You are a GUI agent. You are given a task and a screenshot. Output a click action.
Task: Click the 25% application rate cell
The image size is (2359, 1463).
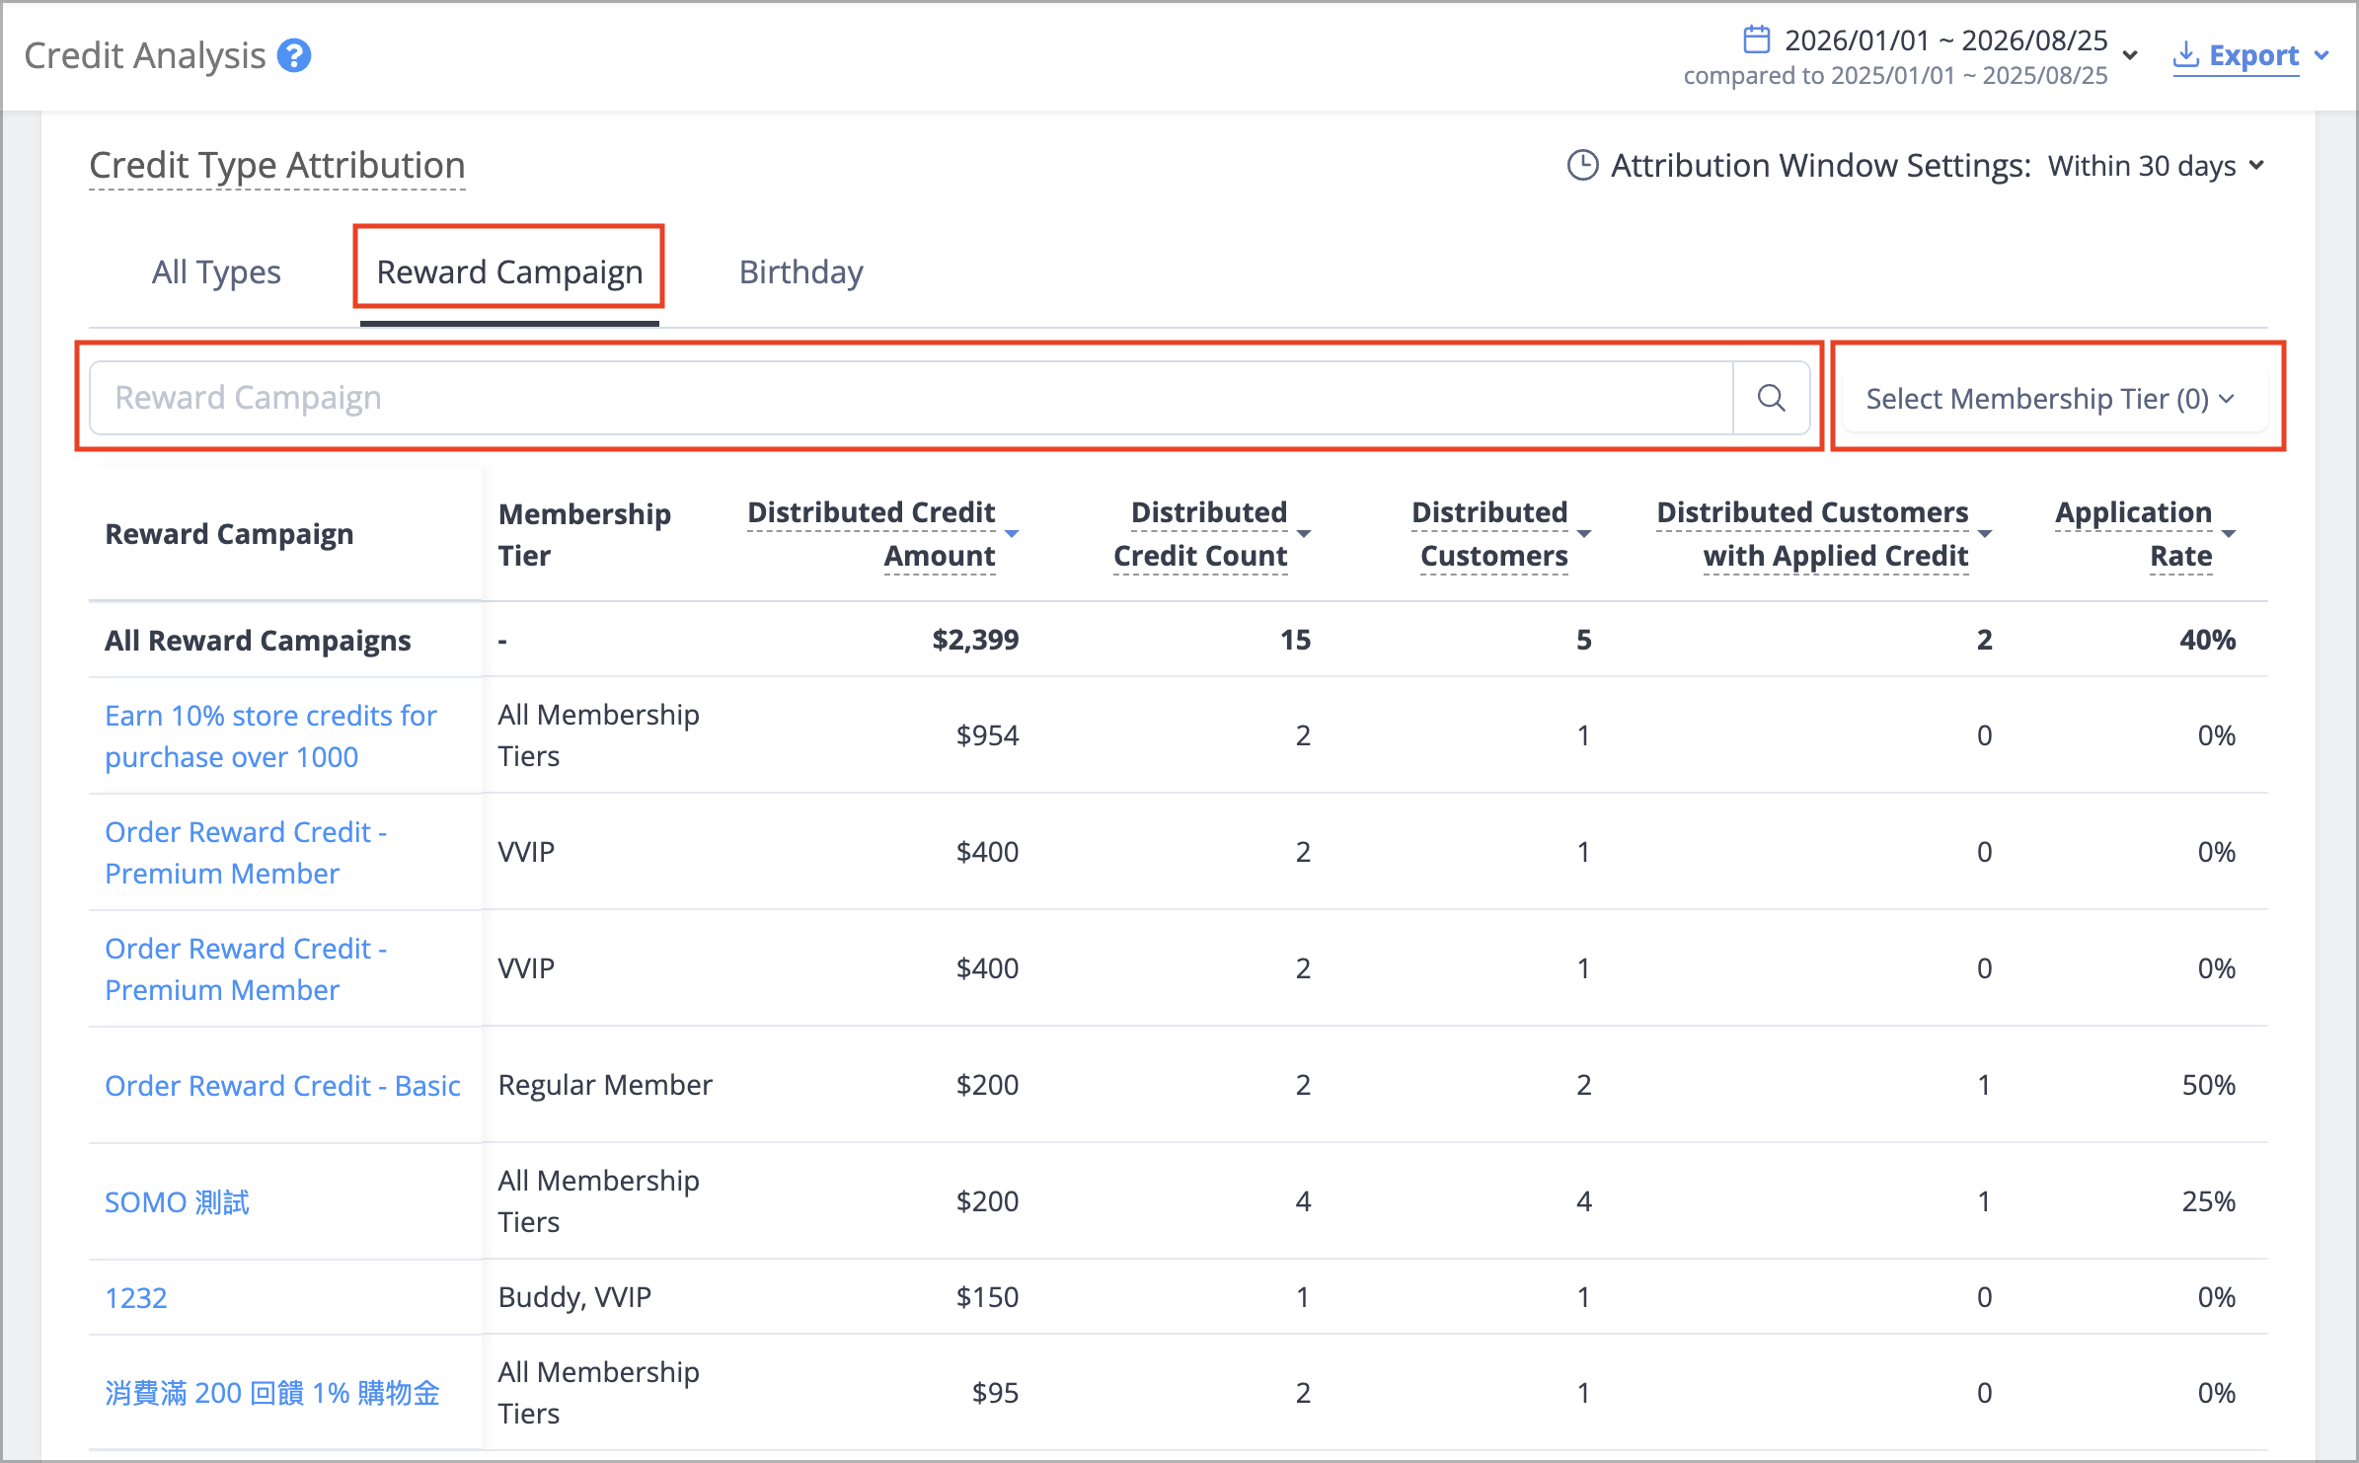click(x=2209, y=1201)
